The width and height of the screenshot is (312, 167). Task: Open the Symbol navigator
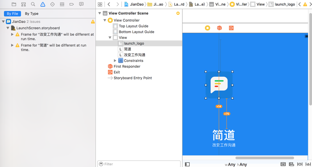click(x=23, y=4)
